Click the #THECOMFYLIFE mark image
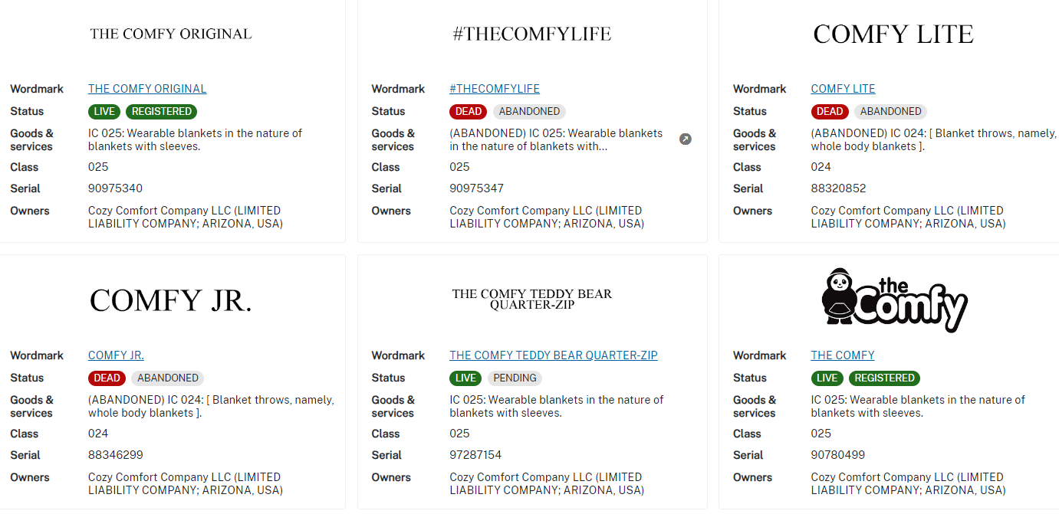Viewport: 1059px width, 514px height. pos(532,34)
